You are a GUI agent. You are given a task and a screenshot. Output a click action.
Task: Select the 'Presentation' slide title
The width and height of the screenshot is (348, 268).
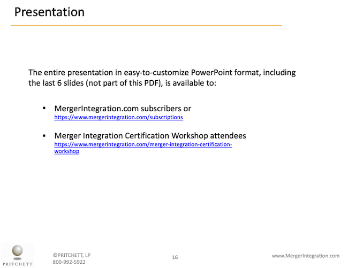(x=49, y=12)
